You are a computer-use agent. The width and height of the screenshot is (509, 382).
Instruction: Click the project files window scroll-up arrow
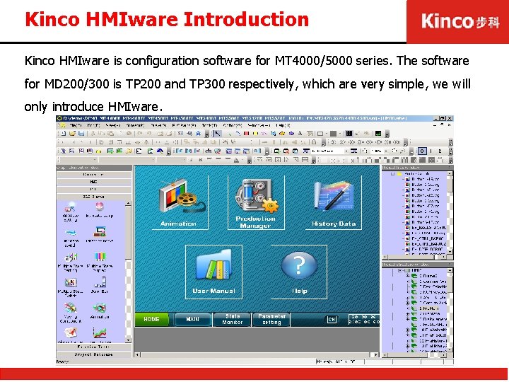(450, 174)
